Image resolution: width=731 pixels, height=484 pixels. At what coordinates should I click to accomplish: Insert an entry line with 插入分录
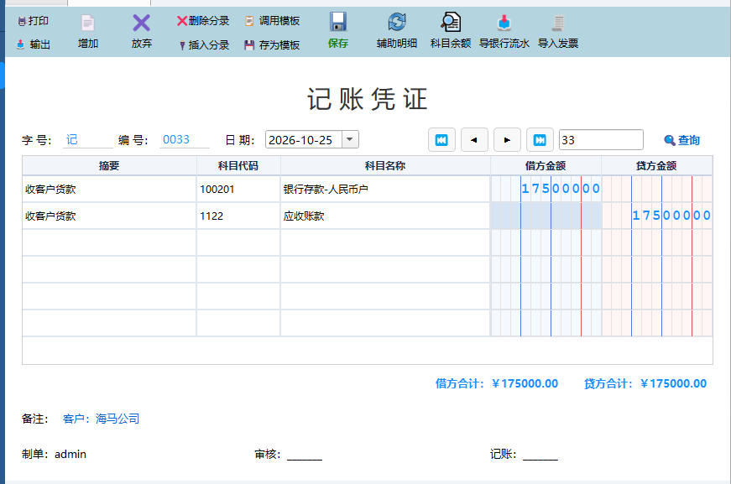(x=204, y=45)
